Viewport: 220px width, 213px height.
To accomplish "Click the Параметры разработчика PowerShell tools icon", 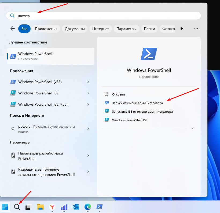I will point(13,156).
